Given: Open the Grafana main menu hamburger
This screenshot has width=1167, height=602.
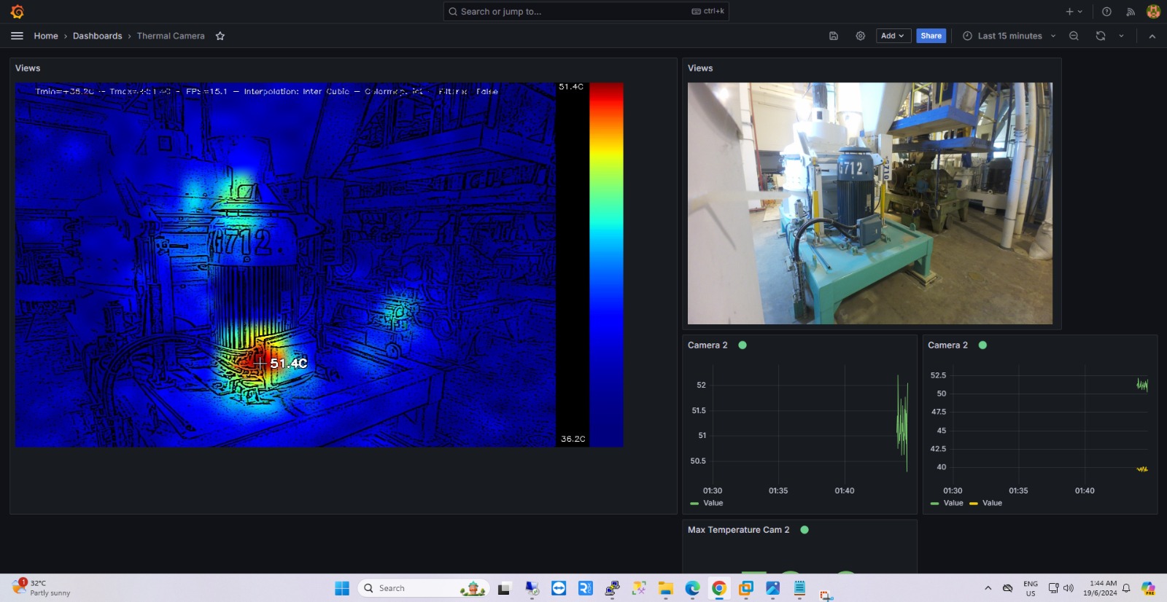Looking at the screenshot, I should pos(17,36).
